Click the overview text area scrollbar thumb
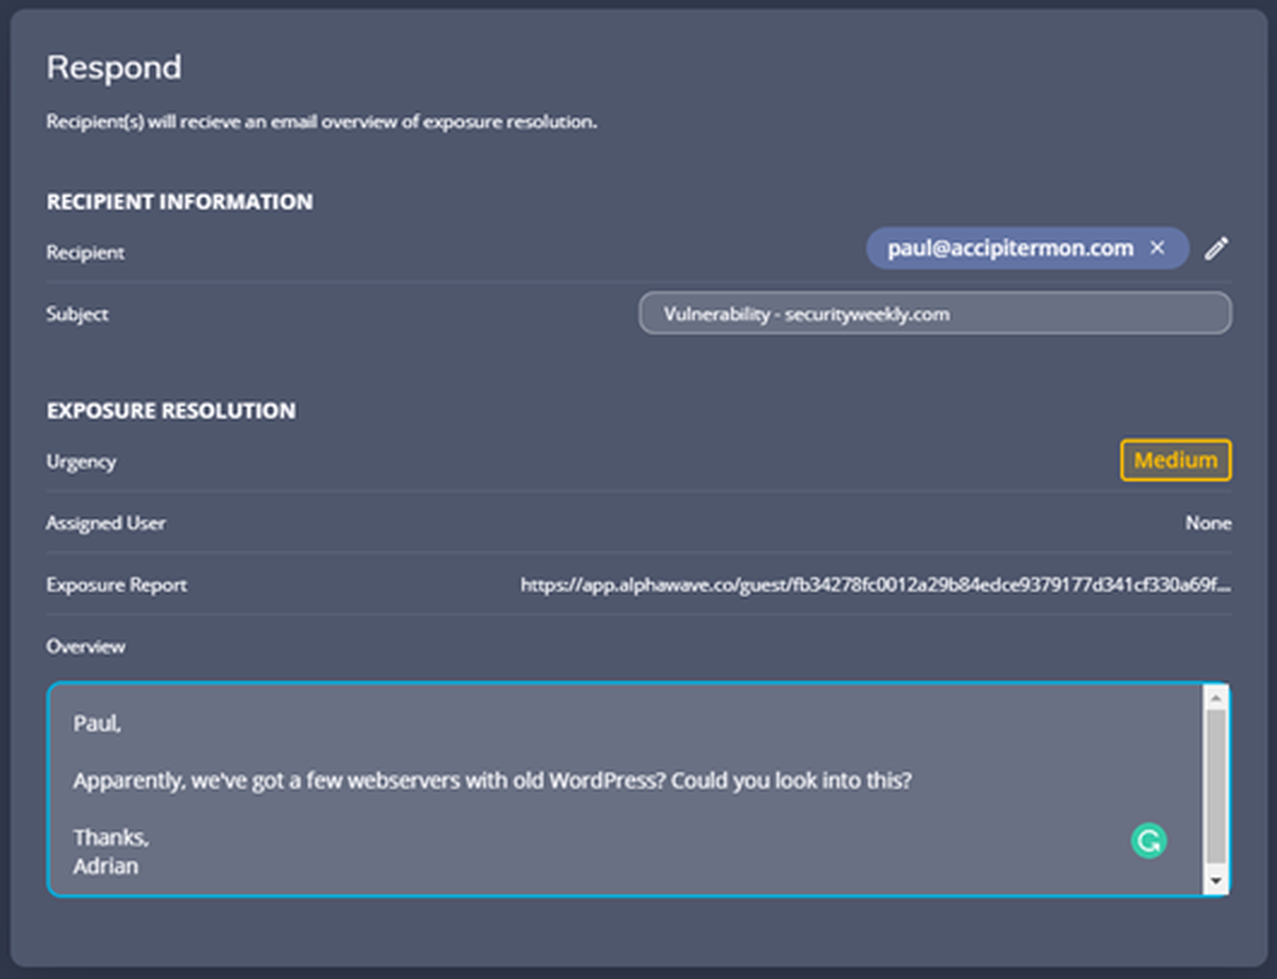Image resolution: width=1277 pixels, height=979 pixels. point(1216,786)
